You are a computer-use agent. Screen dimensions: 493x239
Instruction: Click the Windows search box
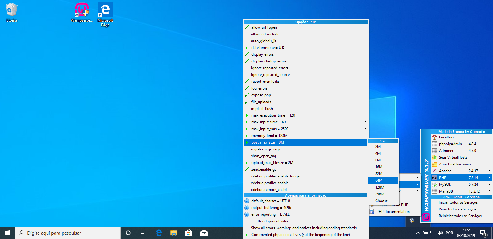[x=68, y=233]
